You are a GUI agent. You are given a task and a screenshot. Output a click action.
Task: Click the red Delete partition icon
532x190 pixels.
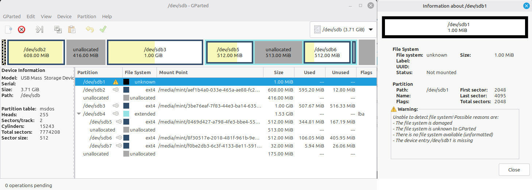22,29
